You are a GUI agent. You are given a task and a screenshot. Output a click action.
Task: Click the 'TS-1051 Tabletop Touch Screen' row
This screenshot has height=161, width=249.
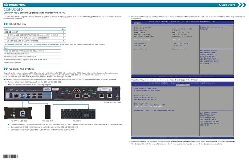click(32, 54)
